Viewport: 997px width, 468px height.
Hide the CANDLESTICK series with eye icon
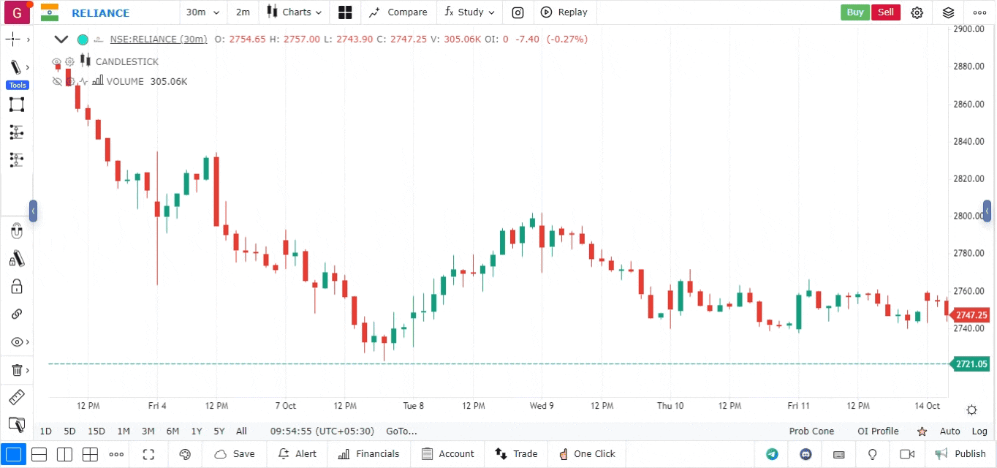click(x=57, y=62)
